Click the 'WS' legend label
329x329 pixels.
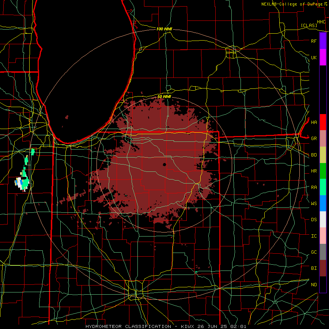(314, 203)
